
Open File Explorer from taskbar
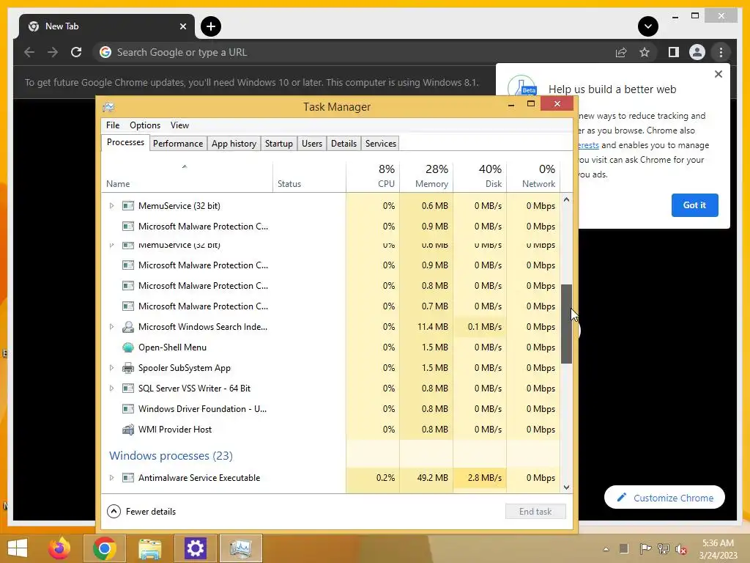point(149,548)
